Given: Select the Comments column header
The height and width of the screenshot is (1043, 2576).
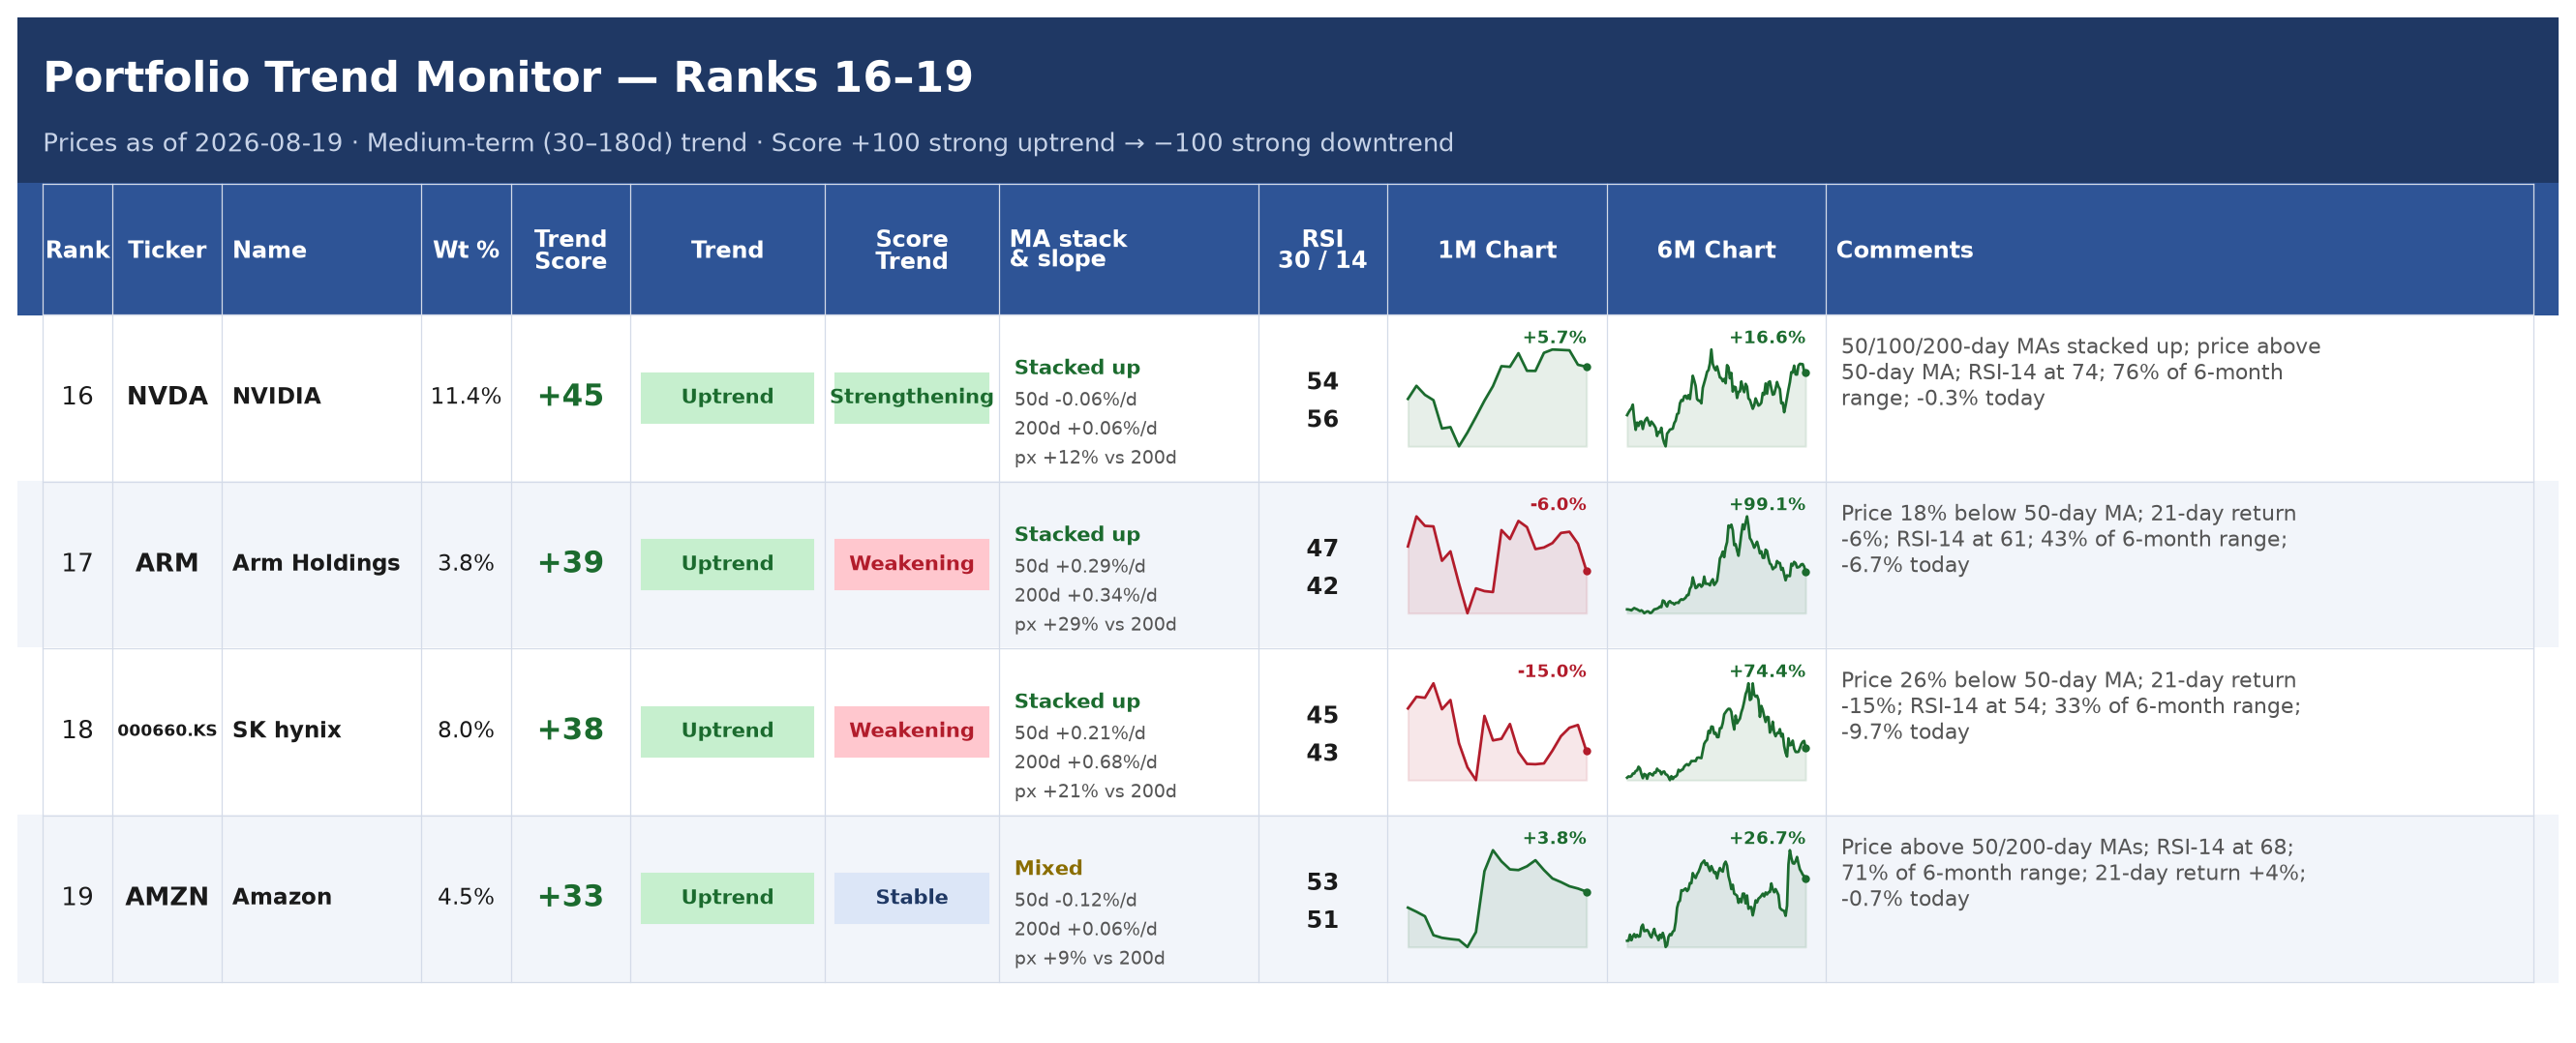Looking at the screenshot, I should point(2179,250).
